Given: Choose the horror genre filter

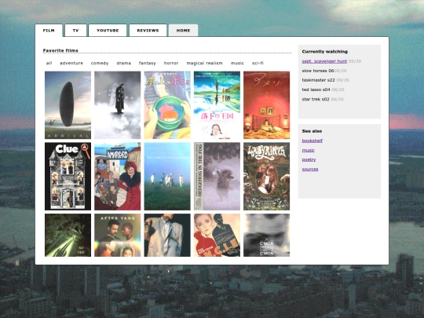Looking at the screenshot, I should click(x=171, y=63).
